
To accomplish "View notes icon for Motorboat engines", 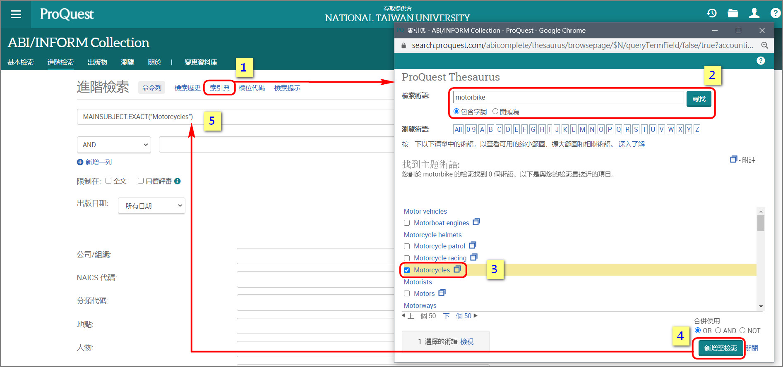I will (476, 222).
